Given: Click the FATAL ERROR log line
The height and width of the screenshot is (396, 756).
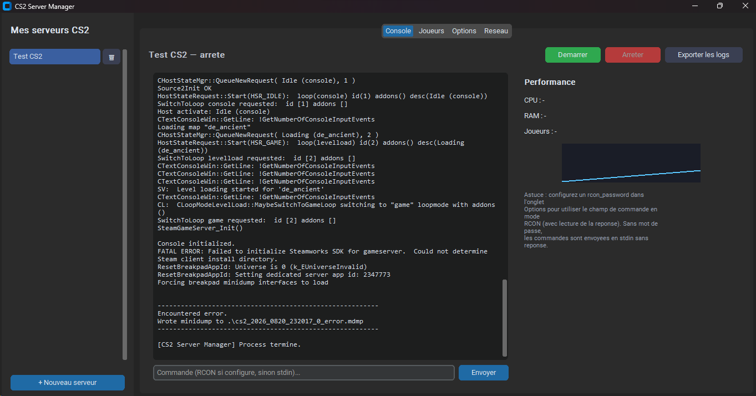Looking at the screenshot, I should [322, 255].
